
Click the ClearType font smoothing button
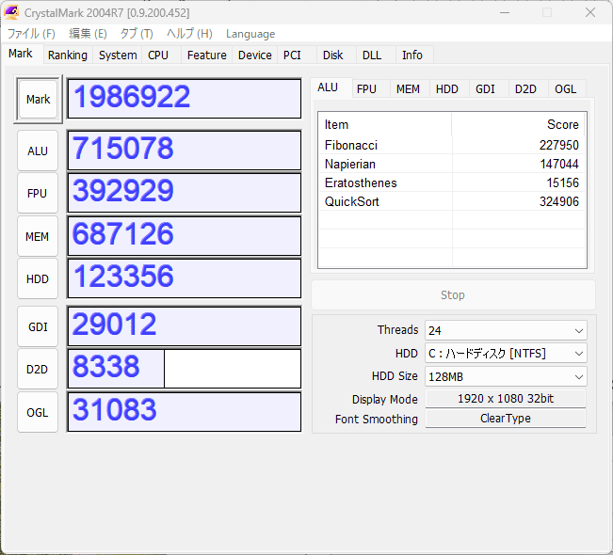point(505,419)
